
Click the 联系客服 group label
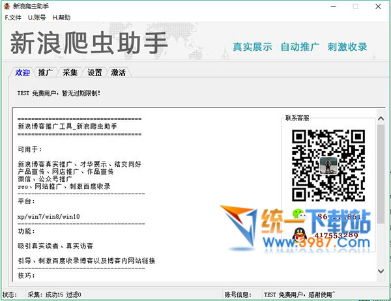(x=297, y=118)
